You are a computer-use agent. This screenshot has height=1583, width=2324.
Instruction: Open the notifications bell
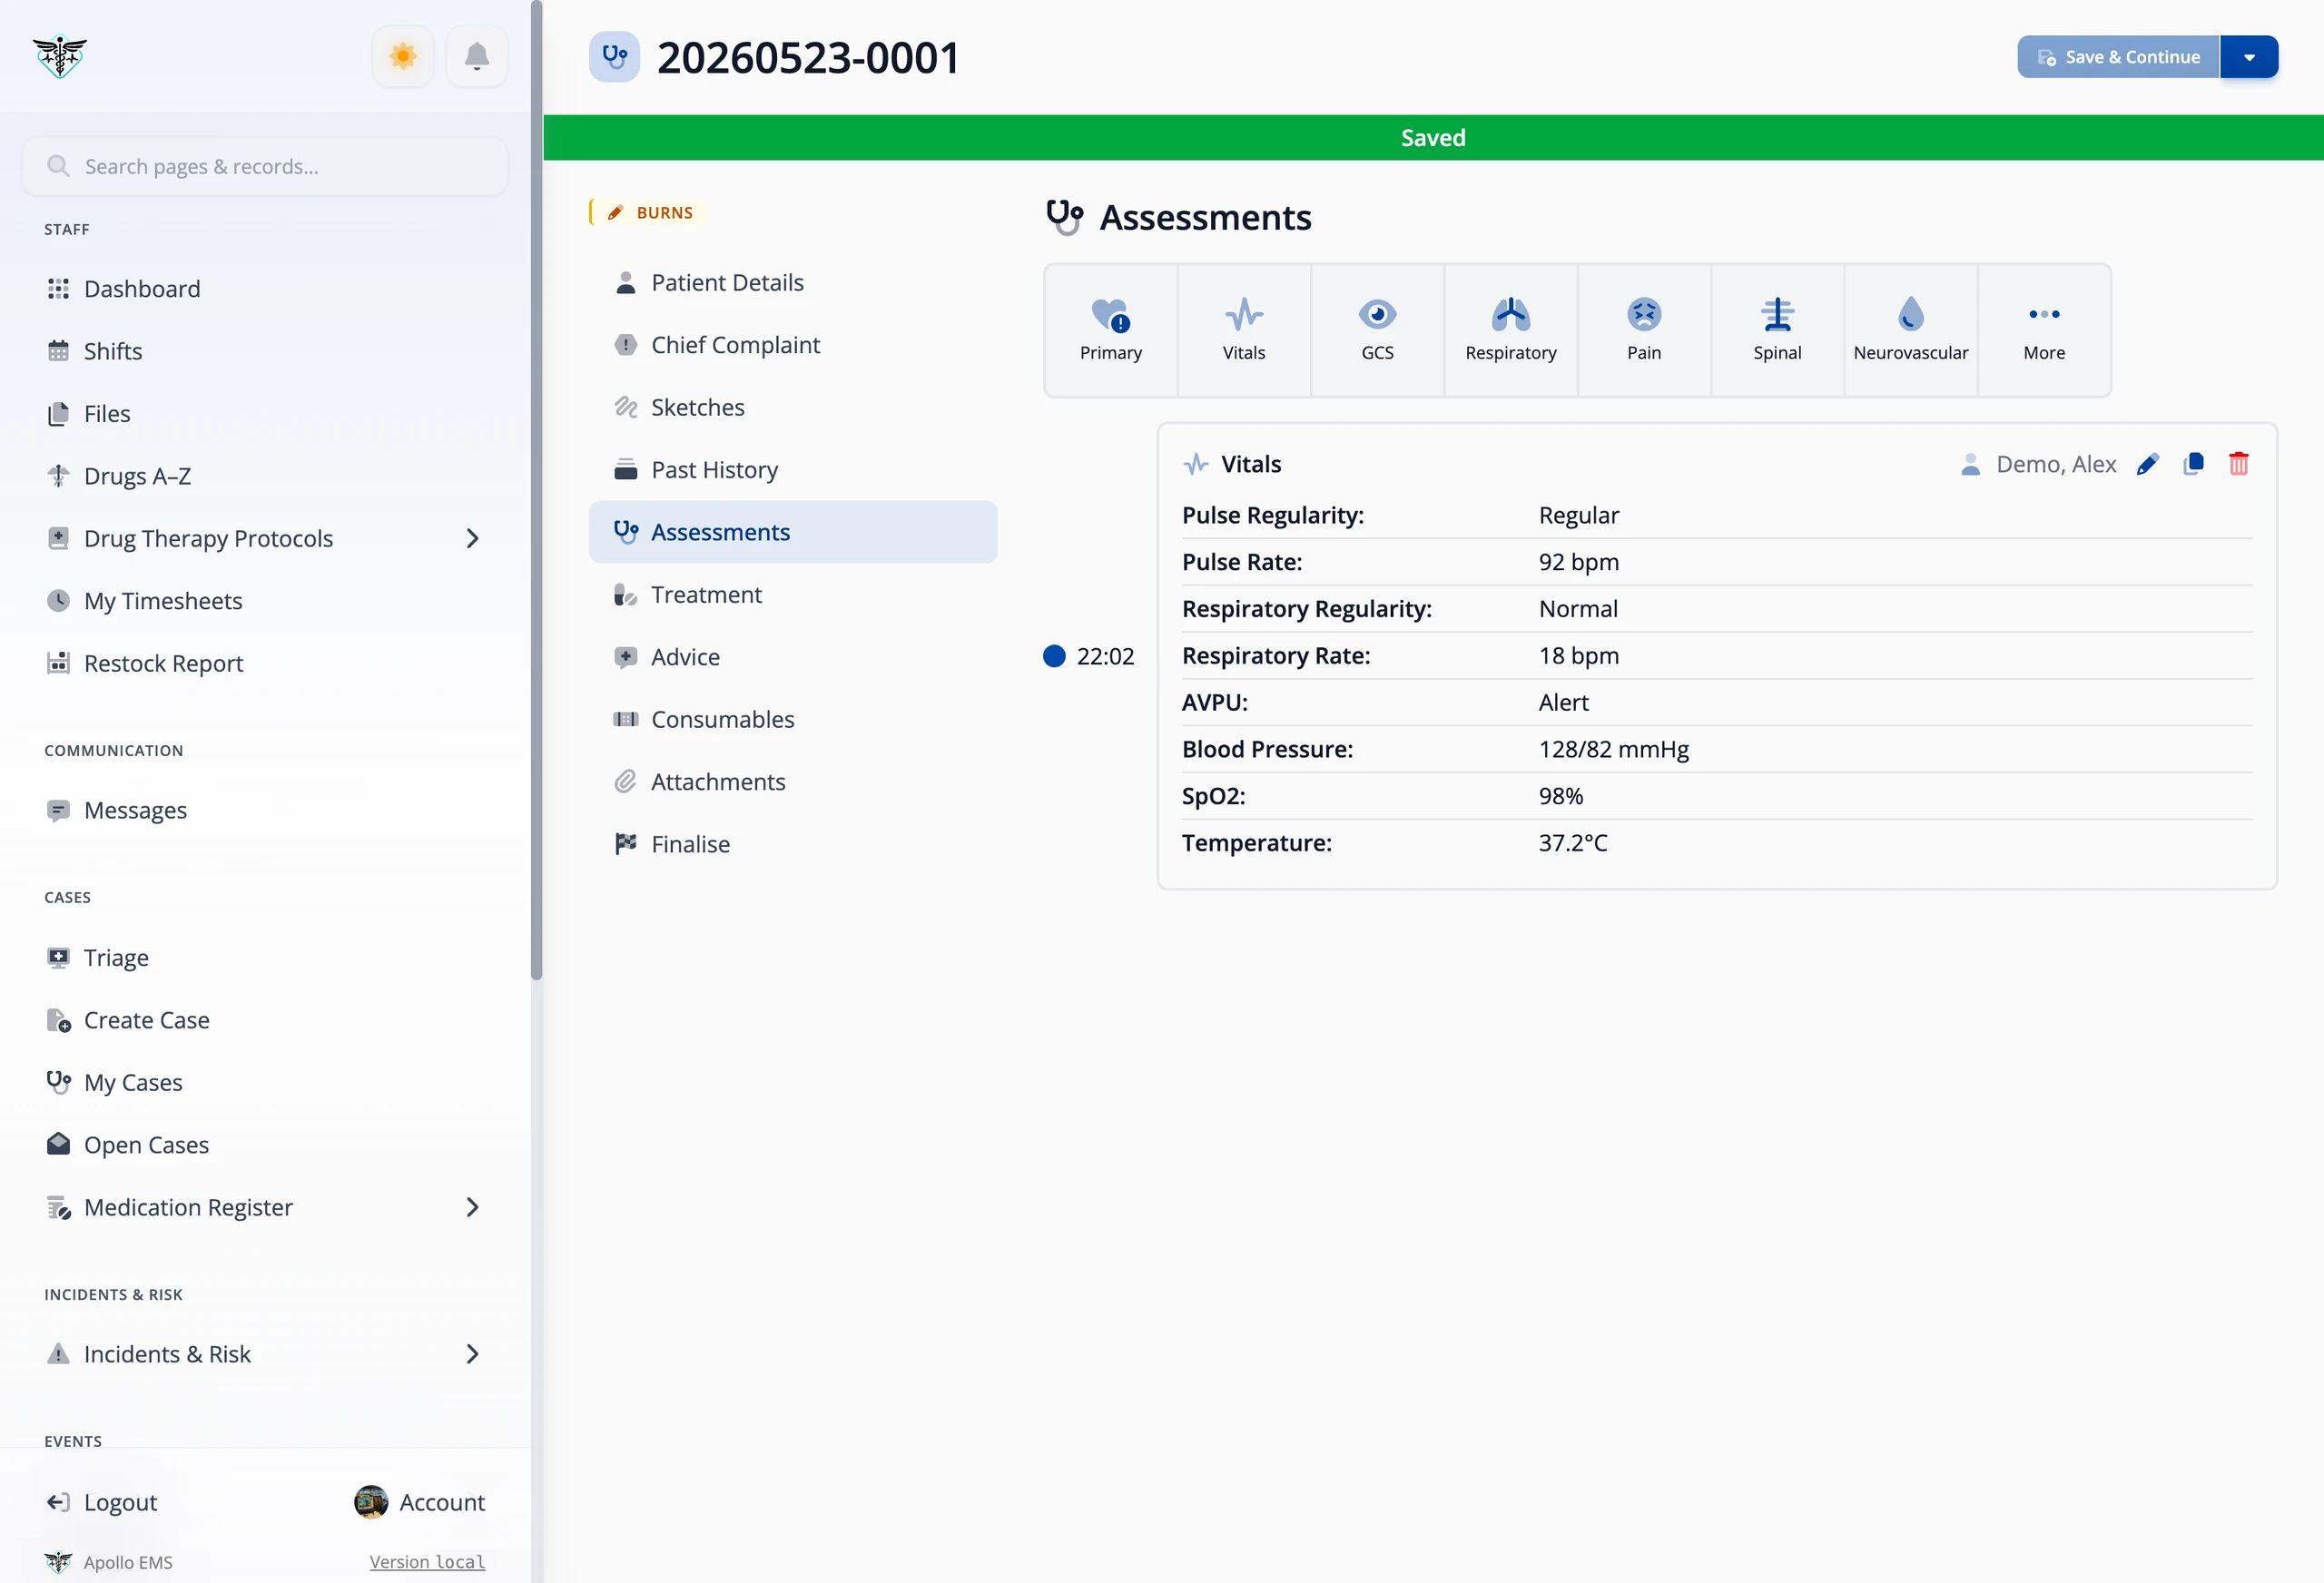pos(477,56)
